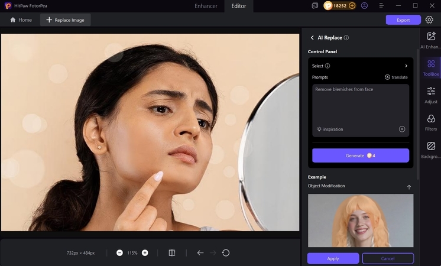Reset image with the rotate arrow icon
The height and width of the screenshot is (266, 441).
(x=226, y=253)
